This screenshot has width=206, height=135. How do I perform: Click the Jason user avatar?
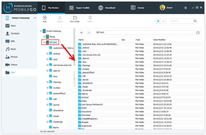(x=163, y=8)
